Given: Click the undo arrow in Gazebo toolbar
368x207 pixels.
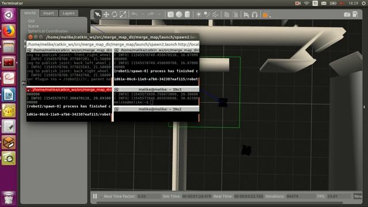Looking at the screenshot, I should [135, 14].
